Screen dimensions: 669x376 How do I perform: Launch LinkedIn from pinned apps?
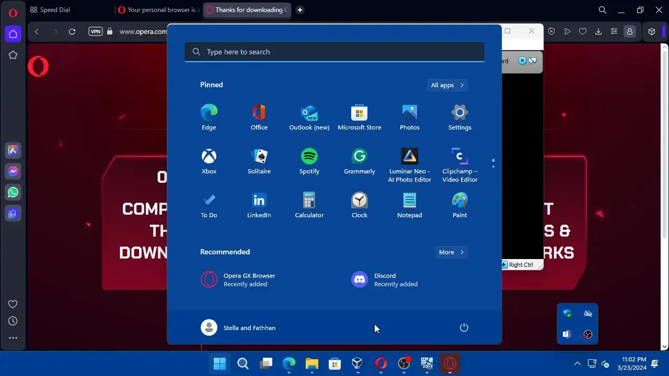(259, 205)
